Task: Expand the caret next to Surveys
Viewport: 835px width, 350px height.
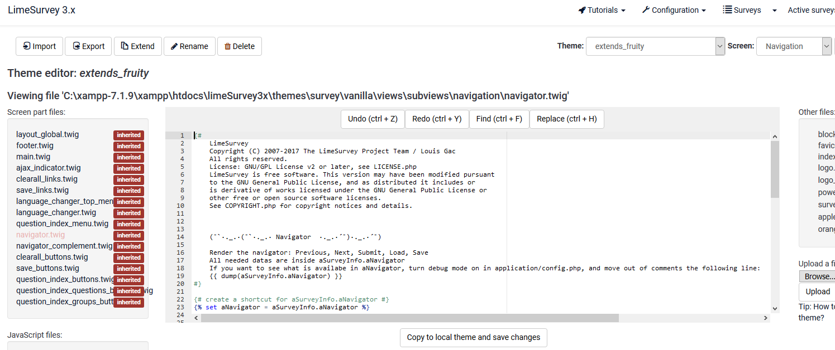Action: [x=775, y=10]
